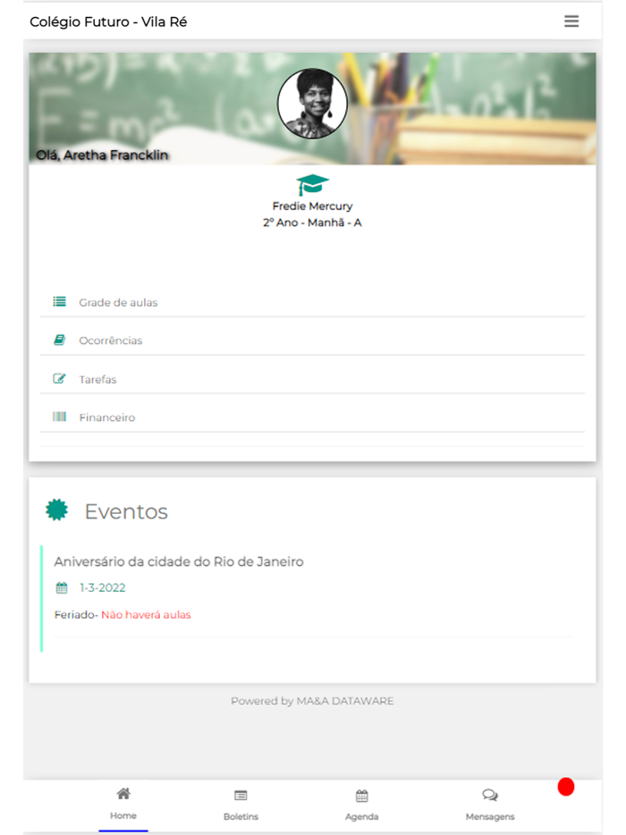Click the Eventos badge icon
626x835 pixels.
[x=57, y=510]
